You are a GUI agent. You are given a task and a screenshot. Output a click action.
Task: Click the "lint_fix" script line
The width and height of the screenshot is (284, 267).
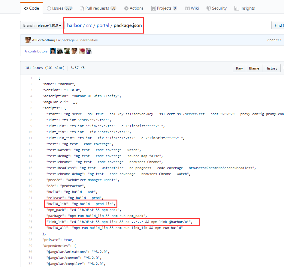(x=89, y=132)
